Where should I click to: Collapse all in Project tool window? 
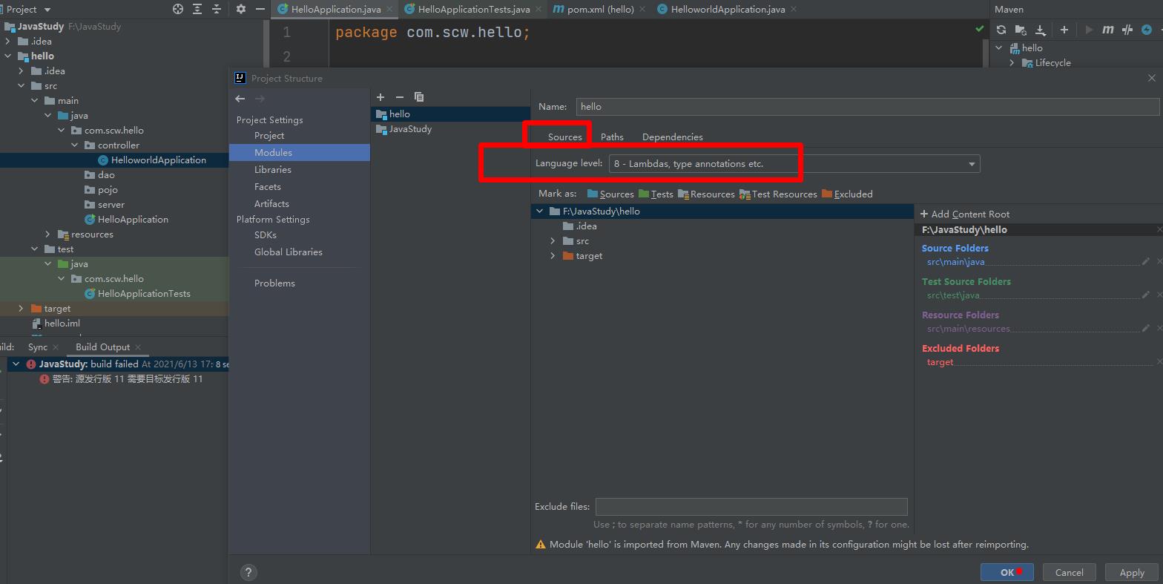217,9
